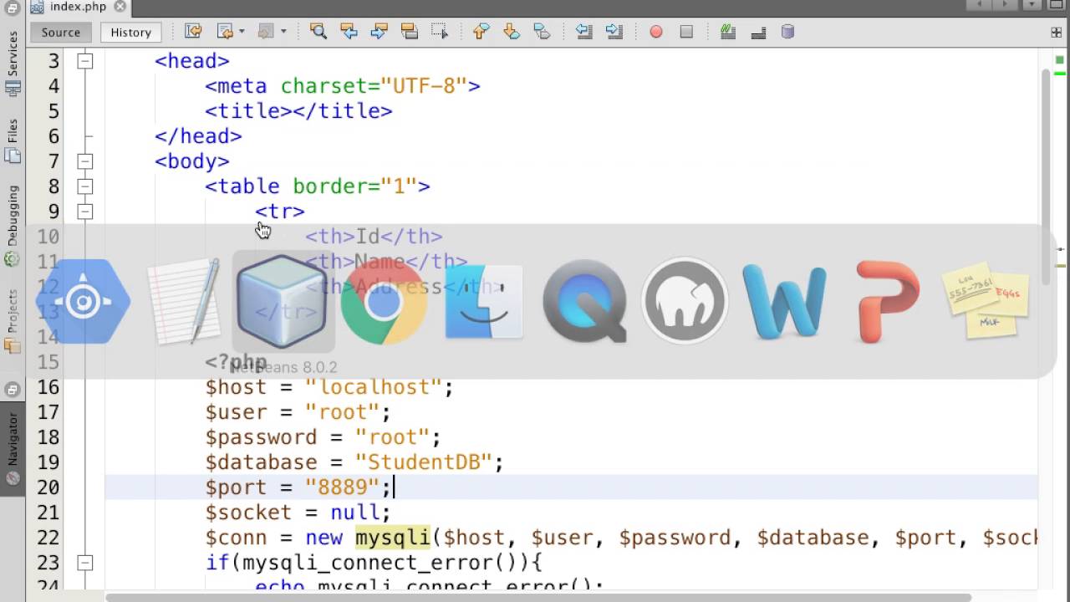Select Chrome in the app switcher

(x=384, y=302)
